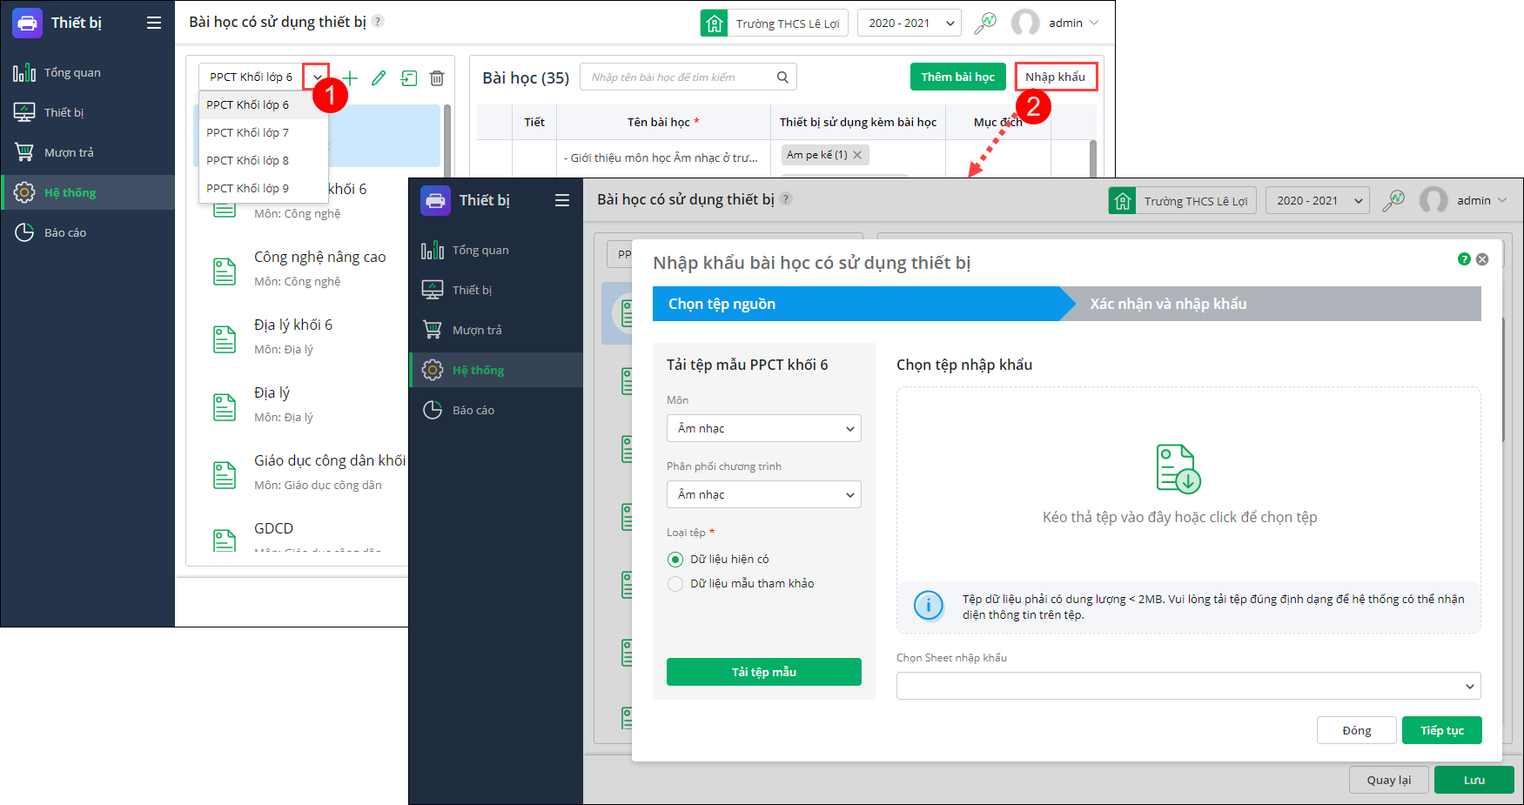Remove the Am pe kế (1) tag
Image resolution: width=1524 pixels, height=805 pixels.
click(857, 155)
